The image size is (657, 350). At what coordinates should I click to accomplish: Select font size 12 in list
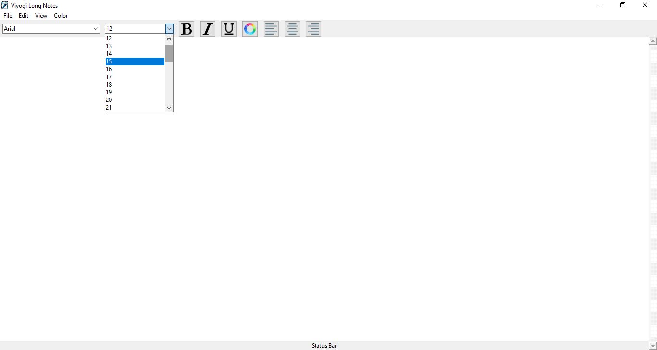(135, 38)
